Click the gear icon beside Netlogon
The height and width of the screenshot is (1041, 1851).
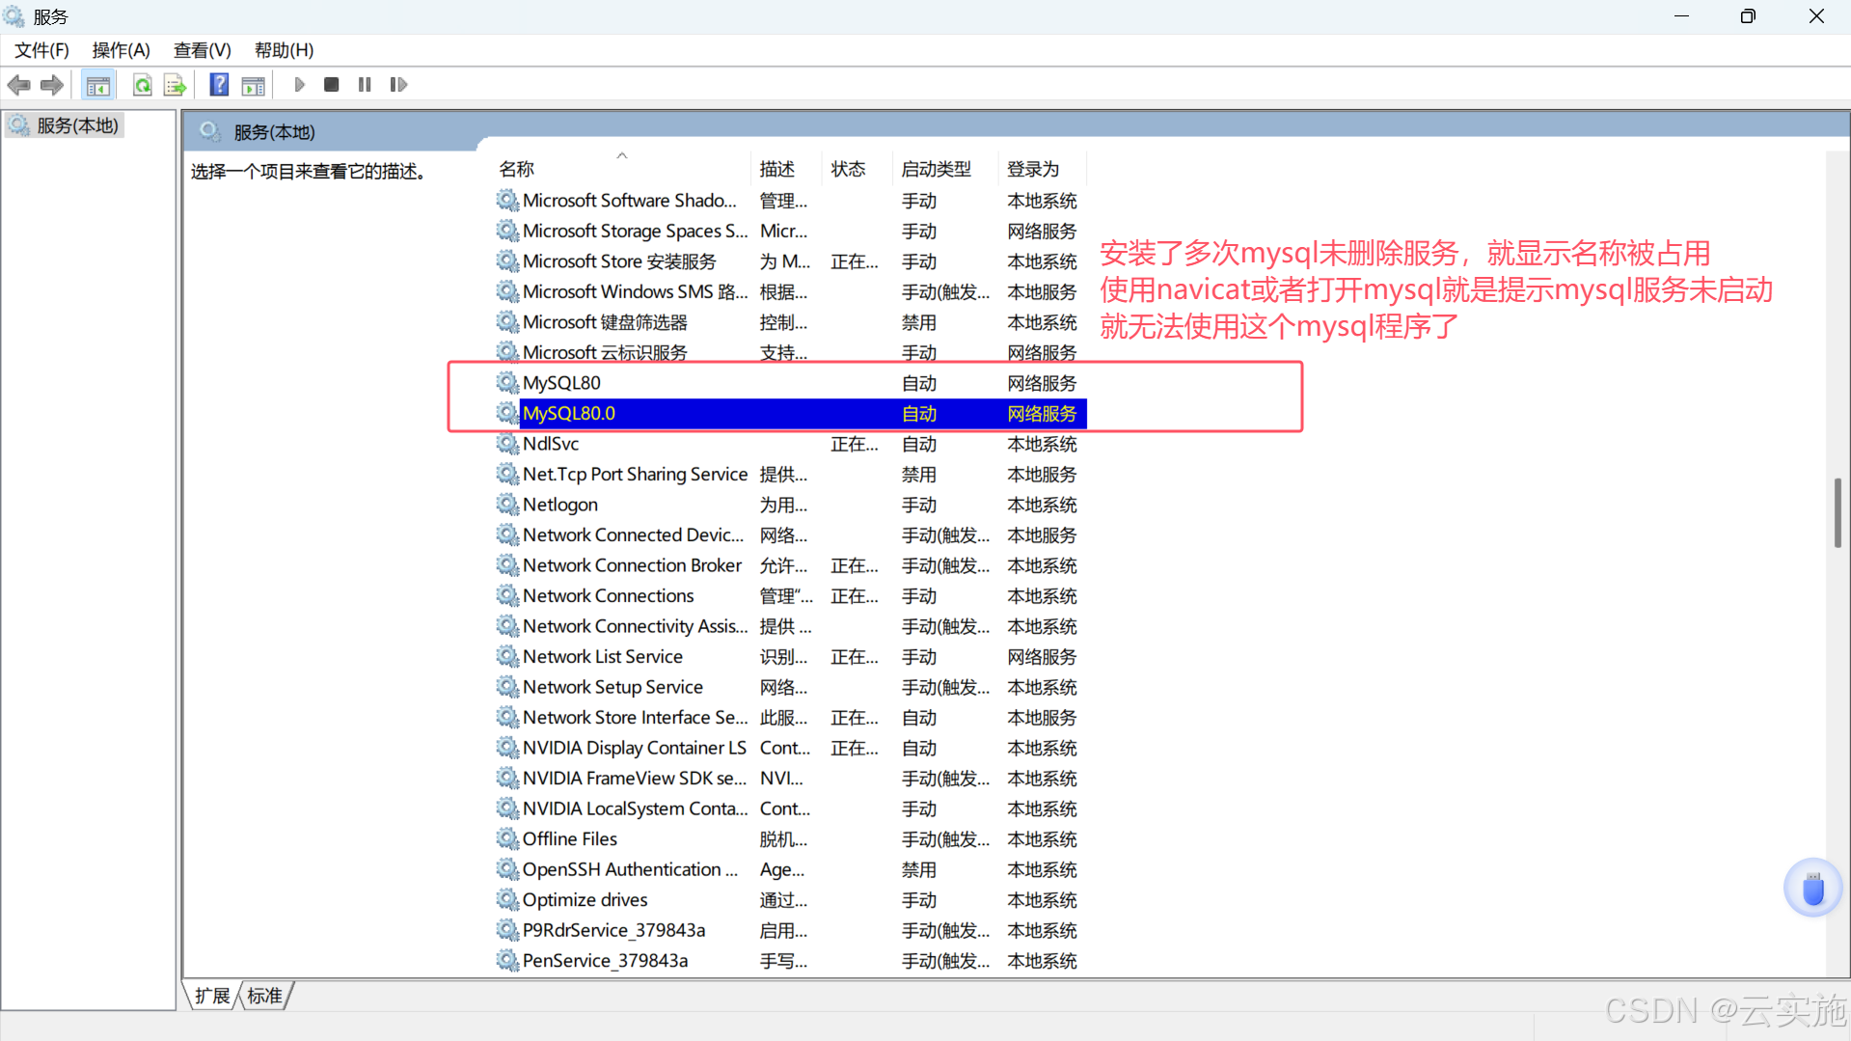507,505
